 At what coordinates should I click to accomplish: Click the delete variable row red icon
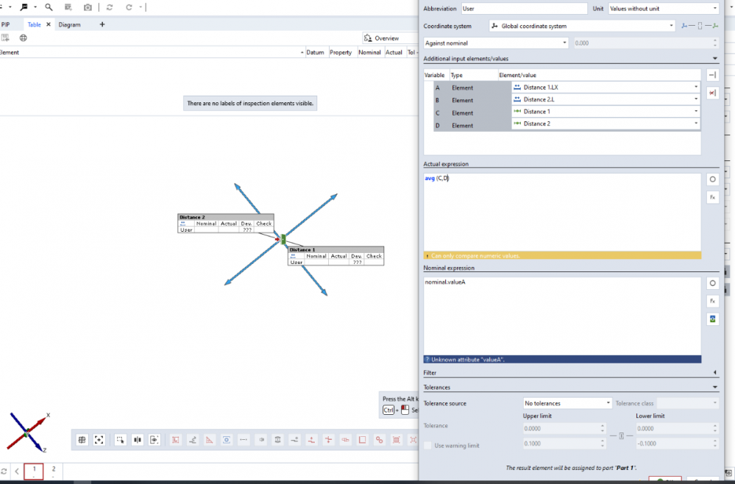(712, 93)
